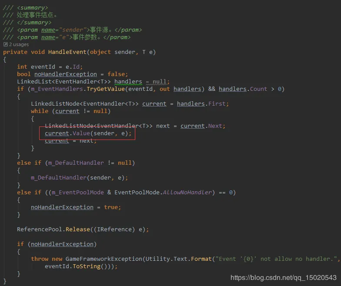Click "Value" in current.Value(sender, e)

click(x=81, y=133)
